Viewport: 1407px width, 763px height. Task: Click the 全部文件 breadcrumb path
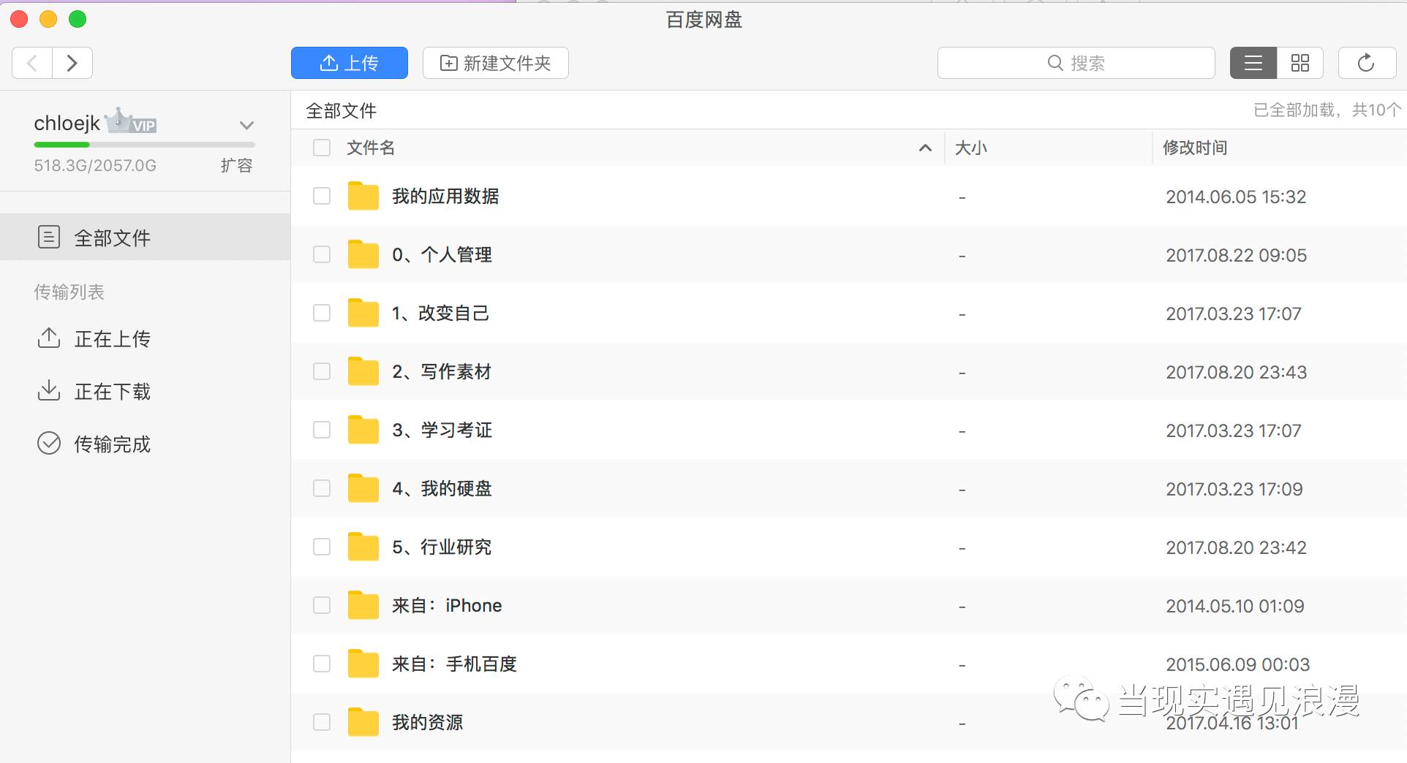coord(342,110)
